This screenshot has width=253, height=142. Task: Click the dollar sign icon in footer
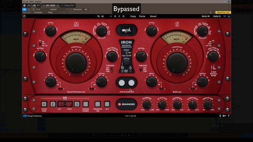(220, 116)
